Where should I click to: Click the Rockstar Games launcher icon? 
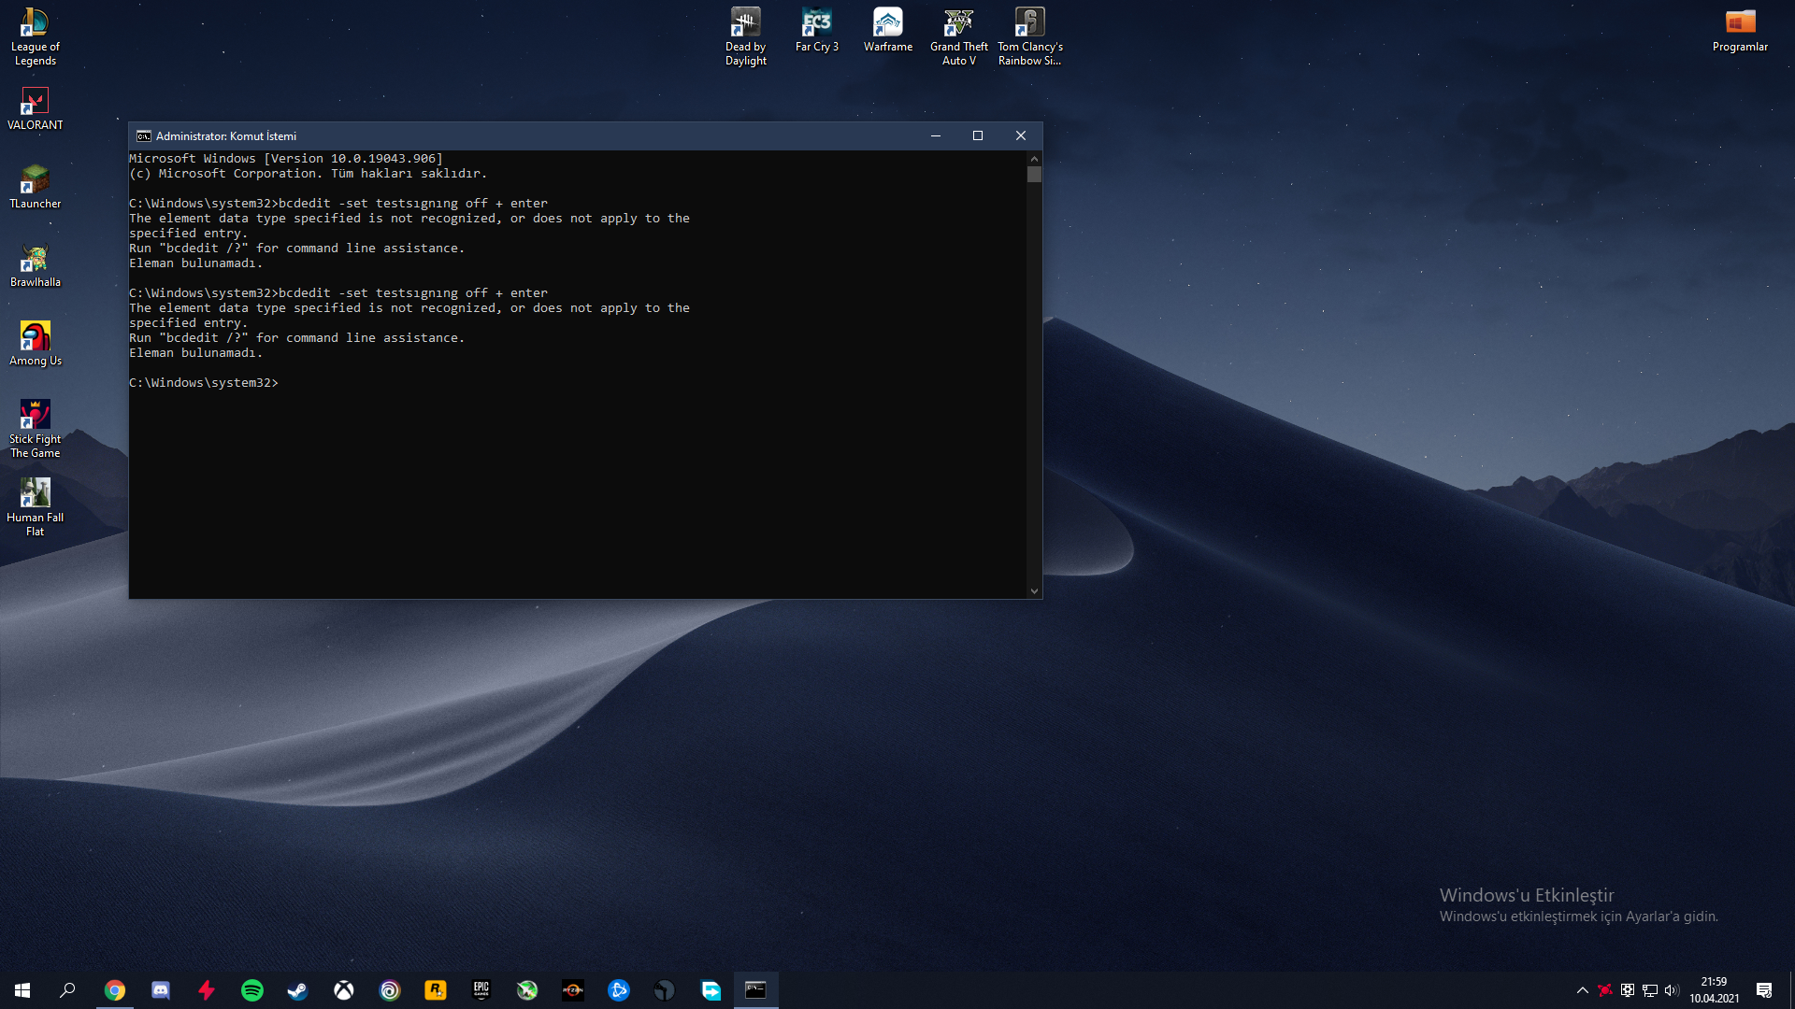436,990
